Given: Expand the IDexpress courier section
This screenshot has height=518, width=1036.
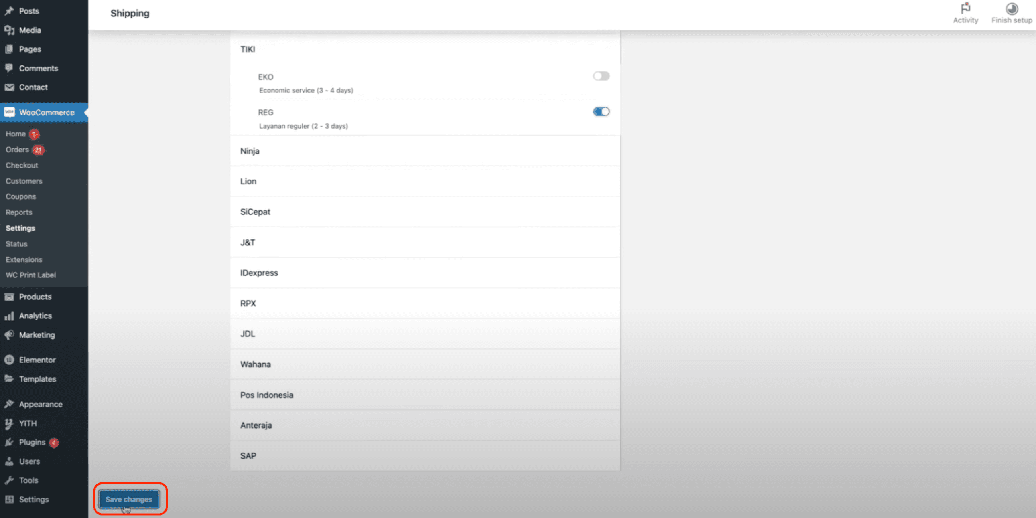Looking at the screenshot, I should click(x=425, y=273).
